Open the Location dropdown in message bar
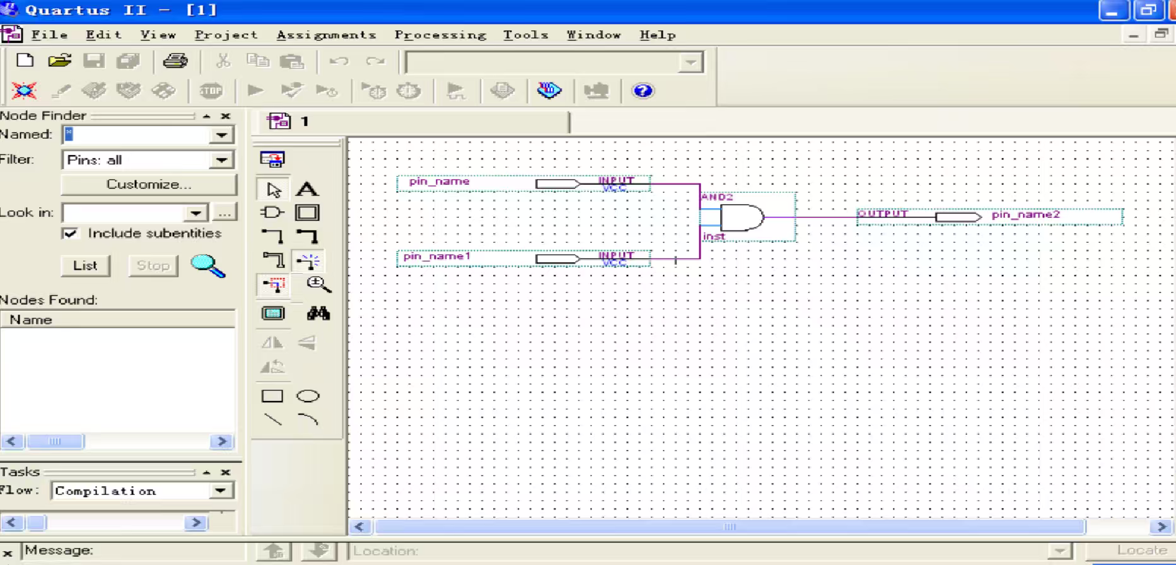Viewport: 1176px width, 565px height. (1060, 551)
